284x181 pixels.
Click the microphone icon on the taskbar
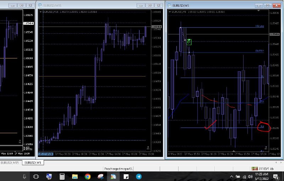click(24, 176)
